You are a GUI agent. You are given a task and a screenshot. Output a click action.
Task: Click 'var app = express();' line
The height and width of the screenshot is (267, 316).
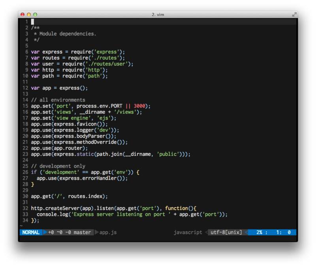59,88
